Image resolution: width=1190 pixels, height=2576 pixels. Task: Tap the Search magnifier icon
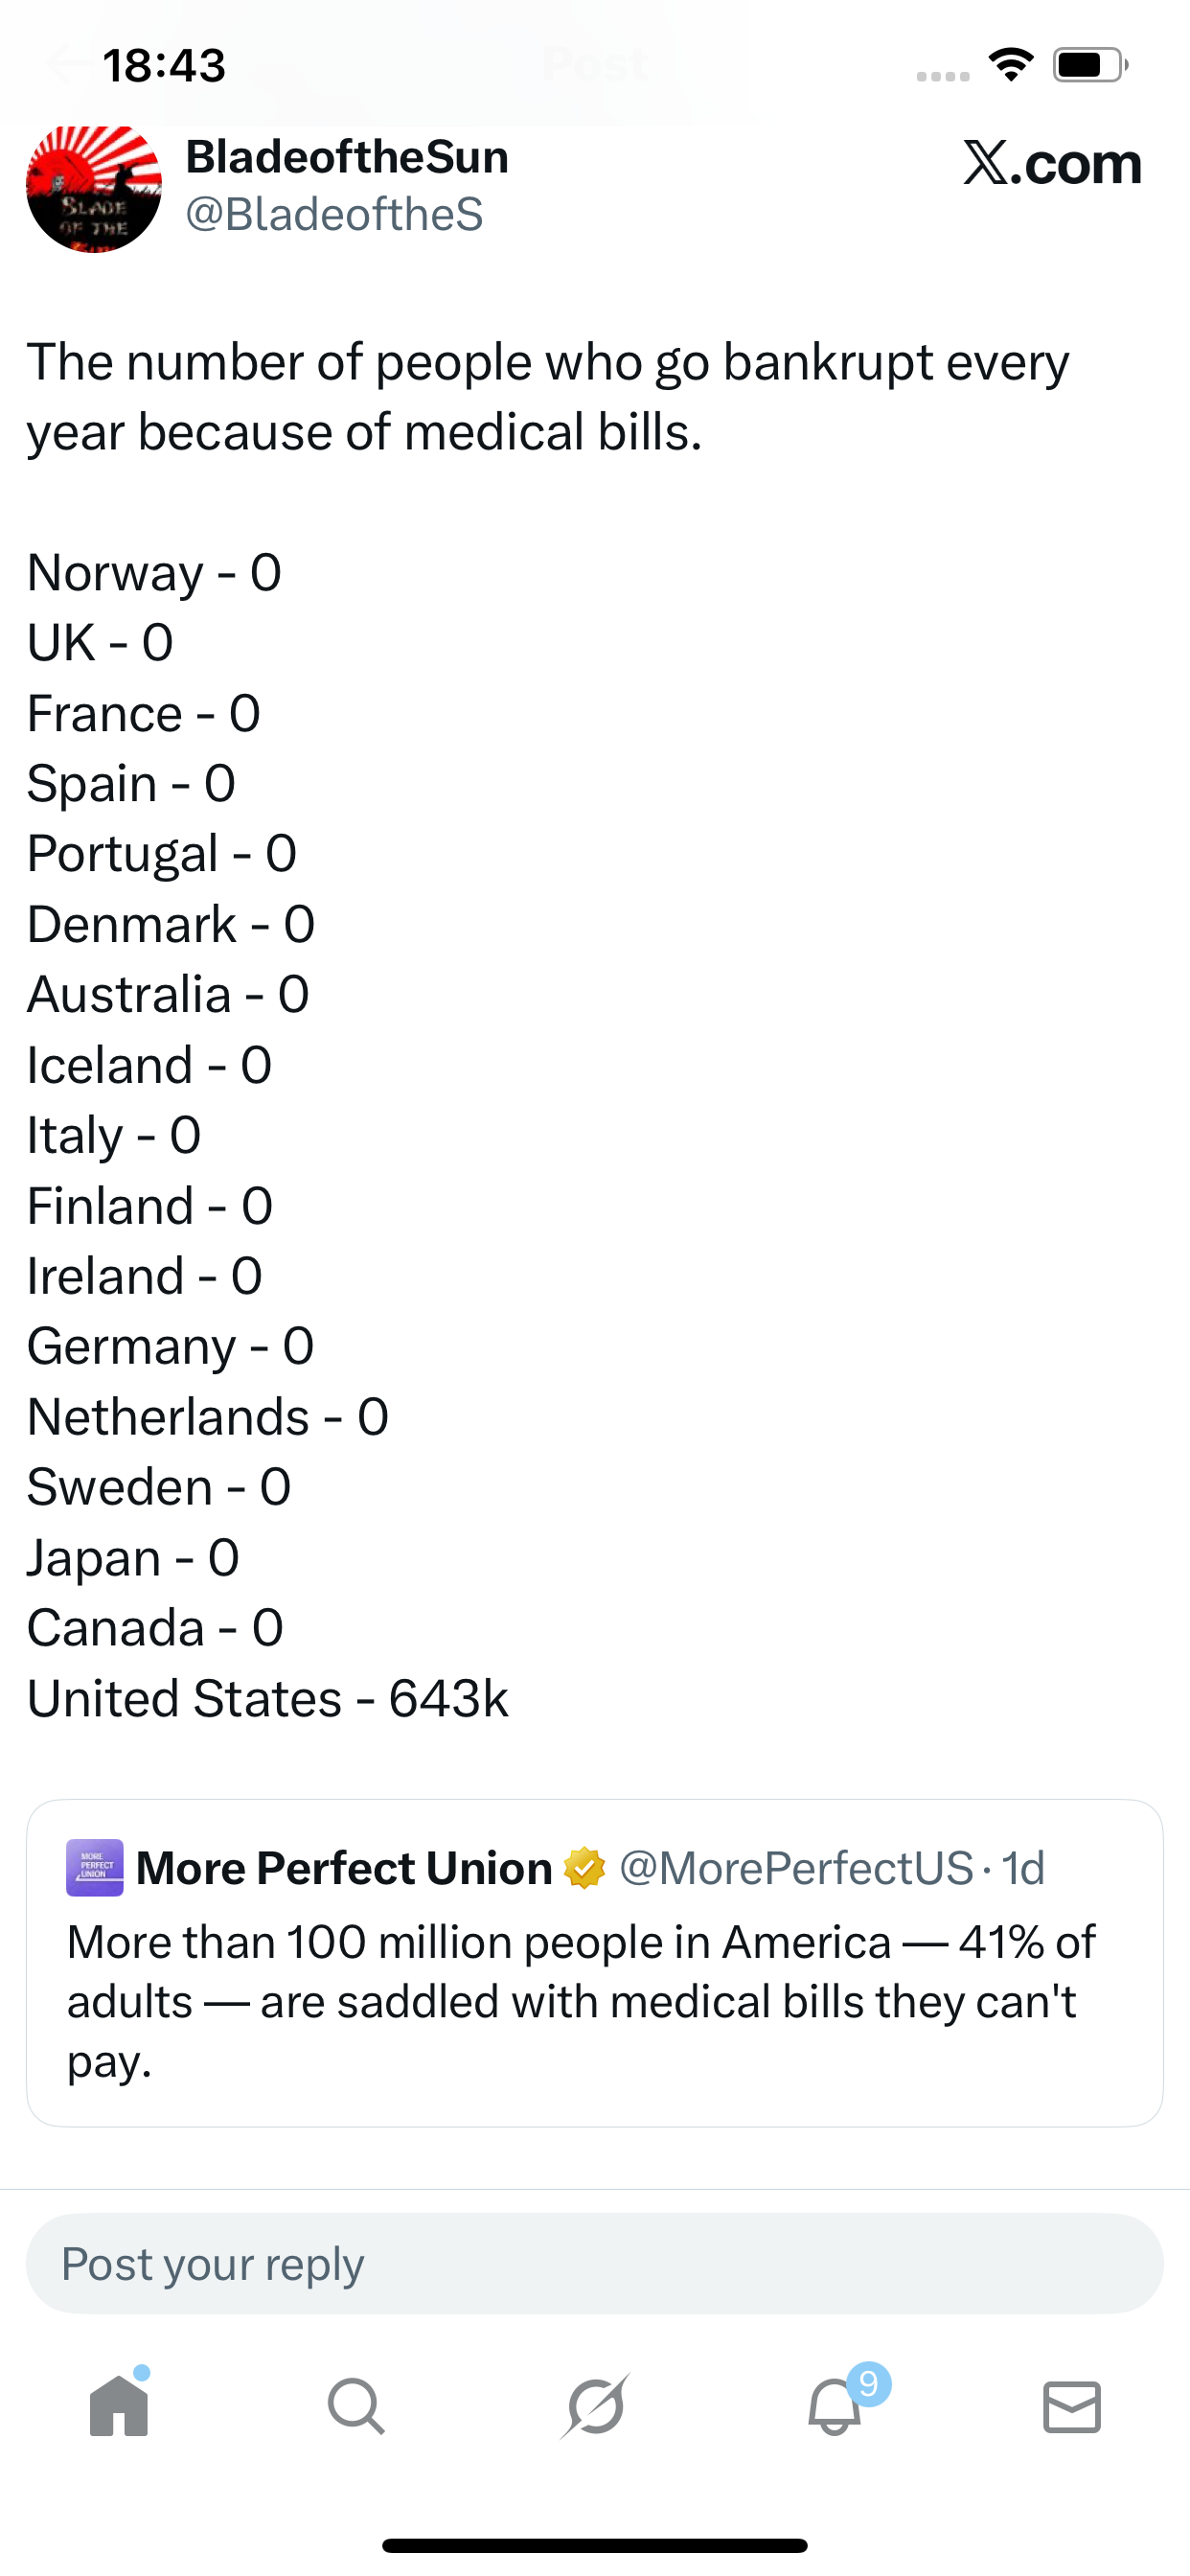click(356, 2406)
